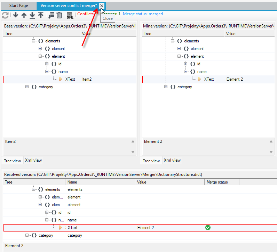This screenshot has width=277, height=252.
Task: Collapse name node in Base version tree
Action: pos(47,72)
